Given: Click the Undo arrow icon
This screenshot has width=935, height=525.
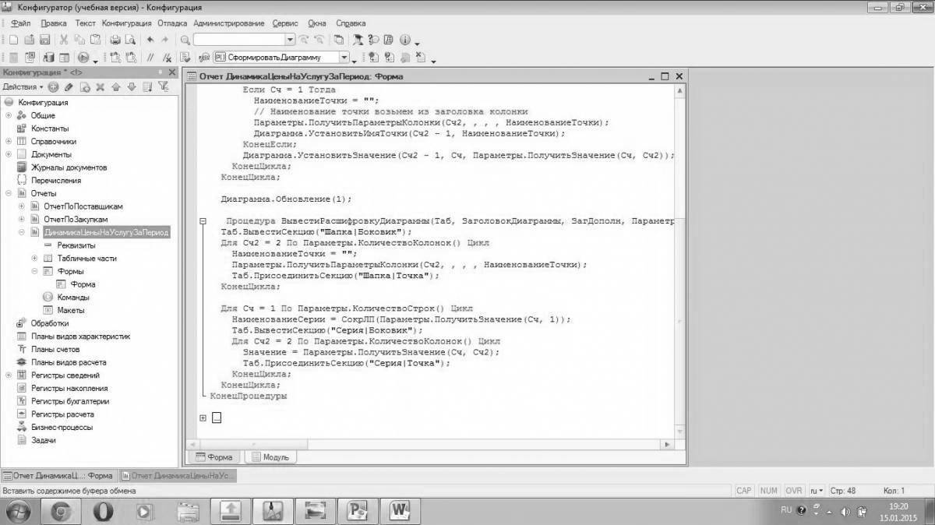Looking at the screenshot, I should [x=150, y=40].
